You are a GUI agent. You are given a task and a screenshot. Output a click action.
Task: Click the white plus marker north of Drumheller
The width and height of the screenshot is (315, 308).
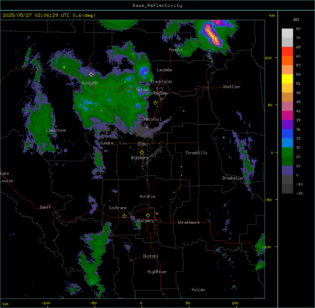224,137
